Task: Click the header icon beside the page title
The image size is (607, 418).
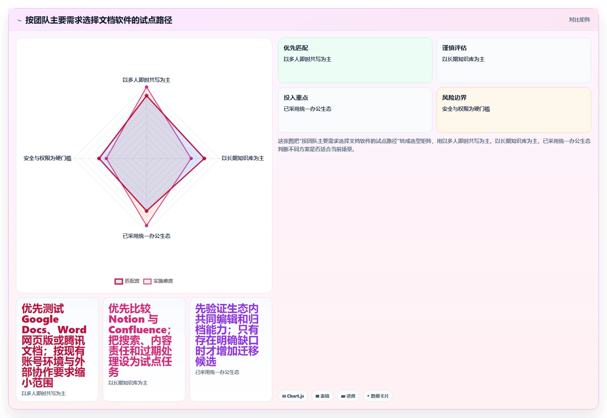Action: (19, 20)
